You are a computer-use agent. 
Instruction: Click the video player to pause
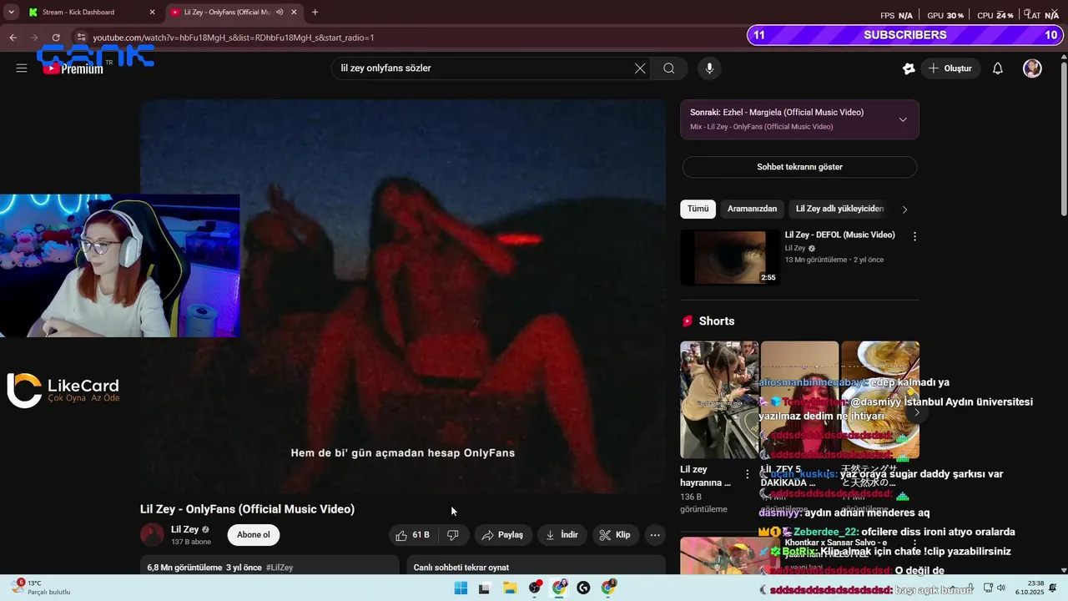click(403, 296)
